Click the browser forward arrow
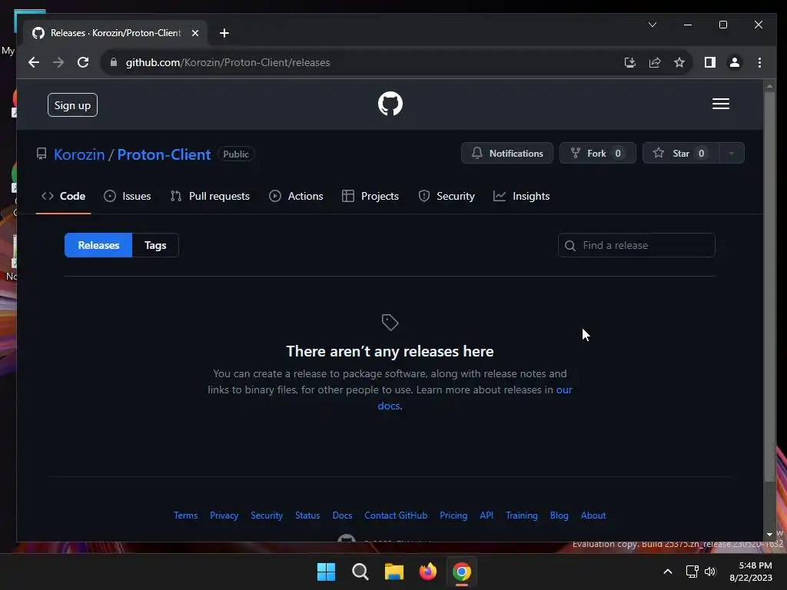Screen dimensions: 787x590 tap(58, 62)
